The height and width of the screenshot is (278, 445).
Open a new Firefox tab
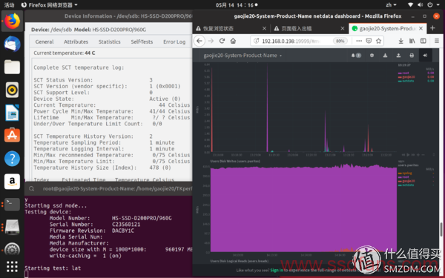tap(432, 28)
